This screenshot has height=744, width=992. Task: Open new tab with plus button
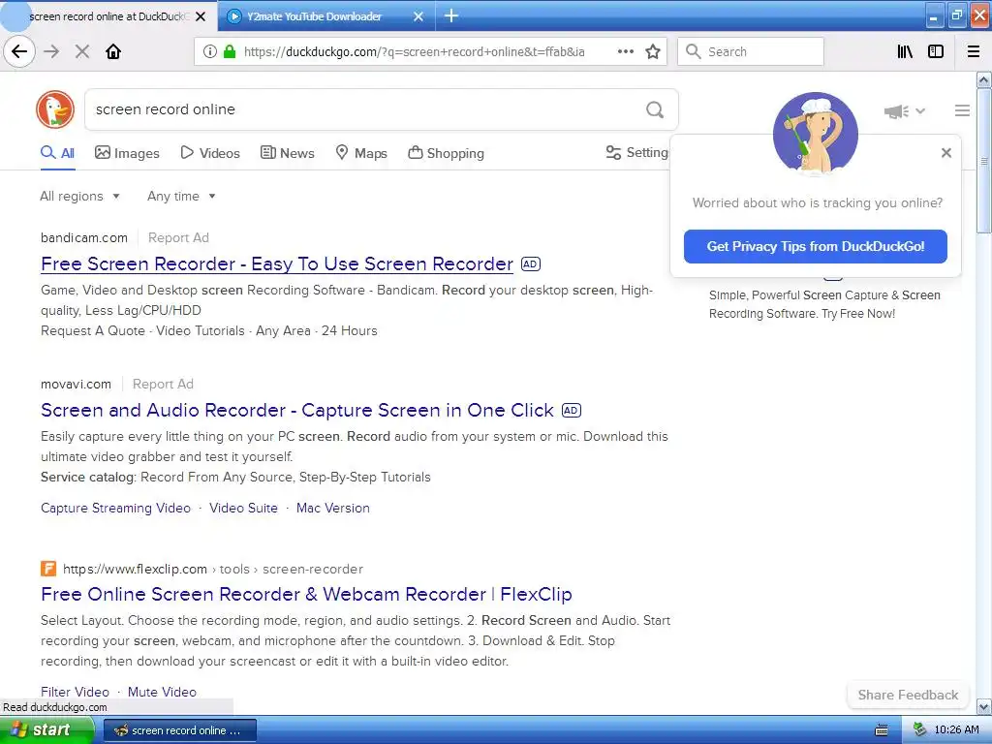click(451, 15)
